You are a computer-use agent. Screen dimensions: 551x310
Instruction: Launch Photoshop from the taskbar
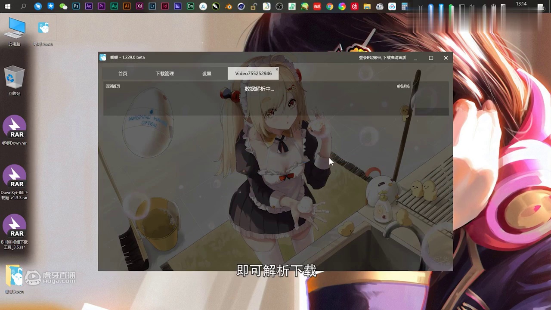[x=76, y=6]
